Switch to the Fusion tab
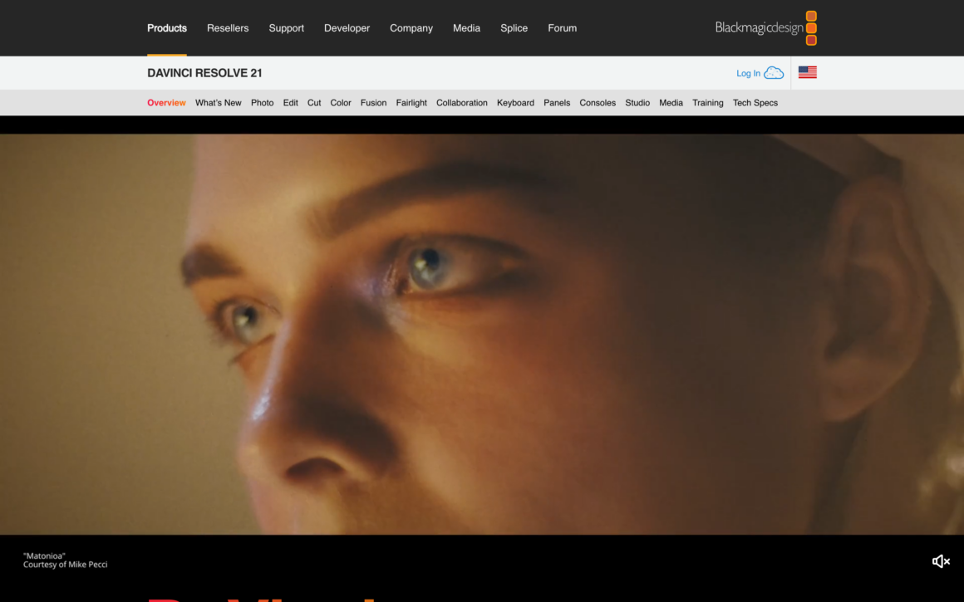 coord(373,102)
